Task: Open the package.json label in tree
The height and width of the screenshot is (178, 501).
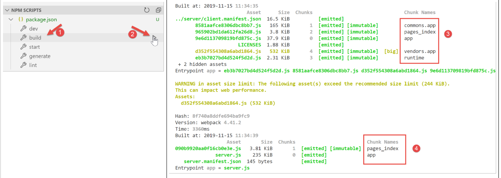Action: point(41,19)
